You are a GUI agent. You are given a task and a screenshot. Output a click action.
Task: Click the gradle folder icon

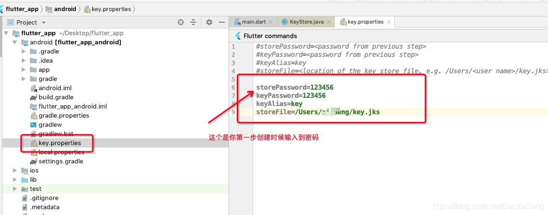[x=33, y=79]
